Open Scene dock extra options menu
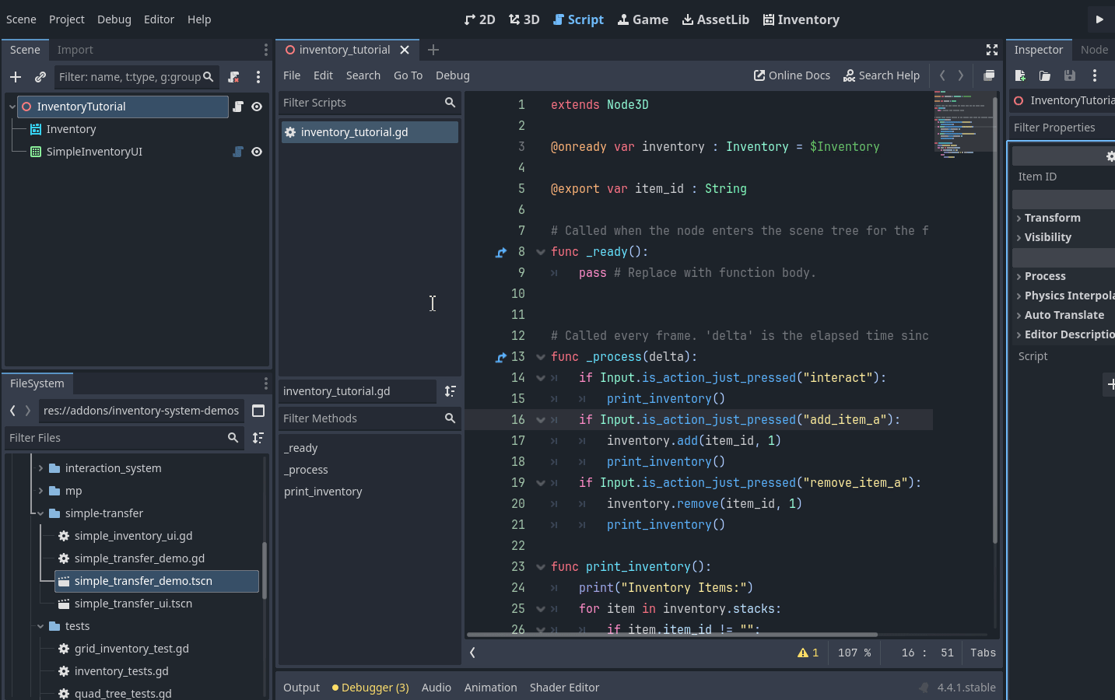Viewport: 1115px width, 700px height. (258, 77)
